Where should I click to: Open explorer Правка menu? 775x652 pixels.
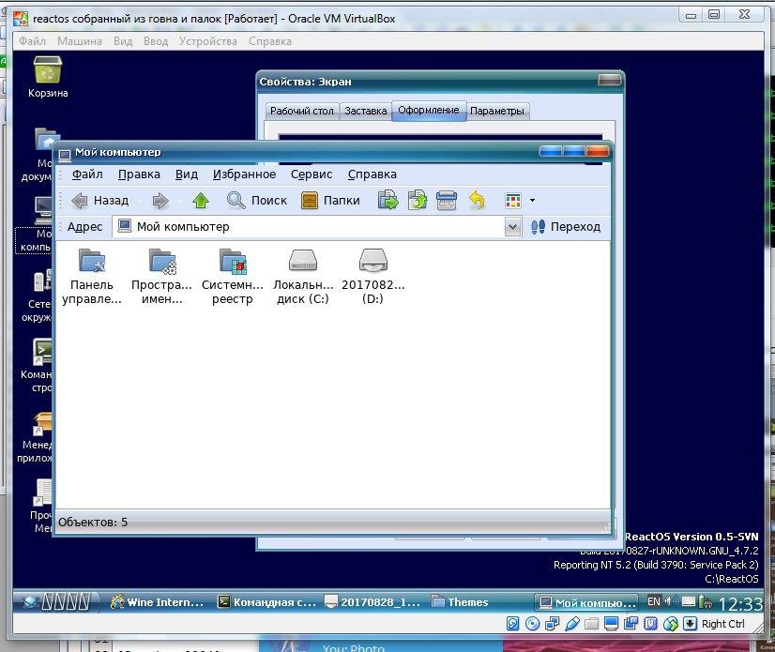click(139, 174)
